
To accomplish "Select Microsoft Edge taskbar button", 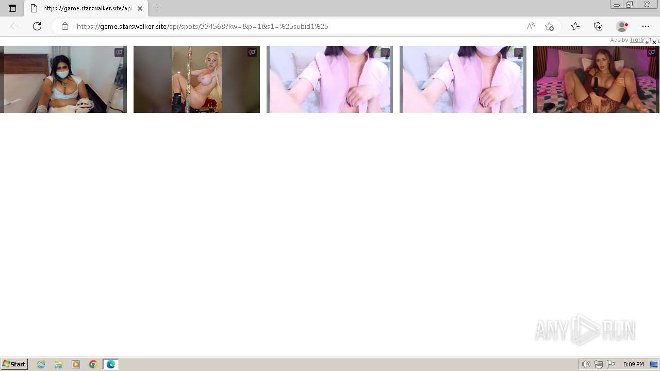I will point(111,364).
